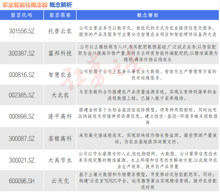
Task: Click stock name 智慧农业
Action: click(60, 75)
